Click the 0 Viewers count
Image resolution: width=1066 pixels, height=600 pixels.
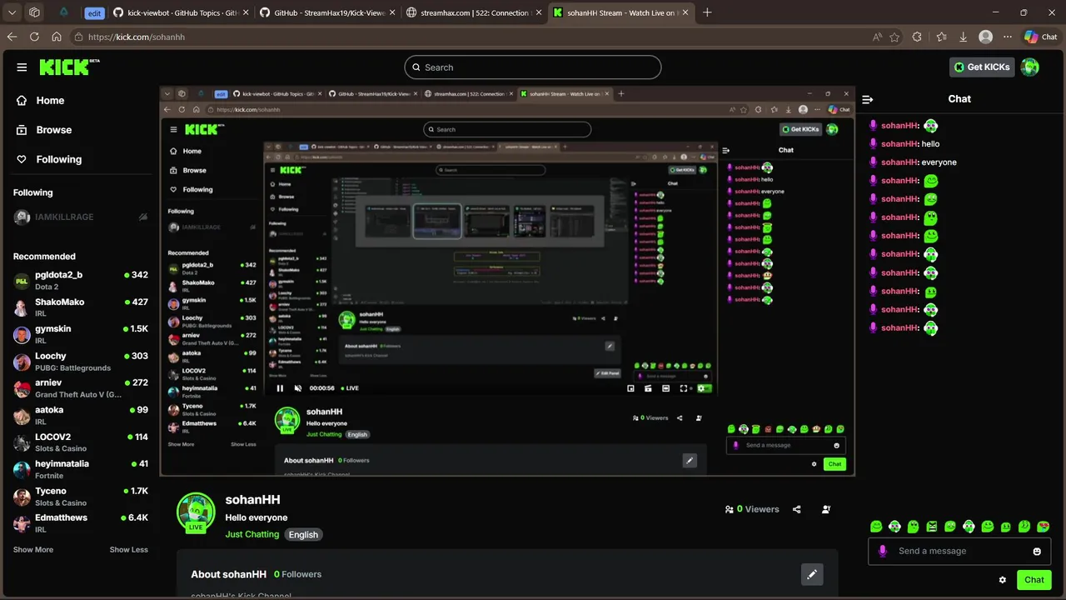click(x=752, y=509)
